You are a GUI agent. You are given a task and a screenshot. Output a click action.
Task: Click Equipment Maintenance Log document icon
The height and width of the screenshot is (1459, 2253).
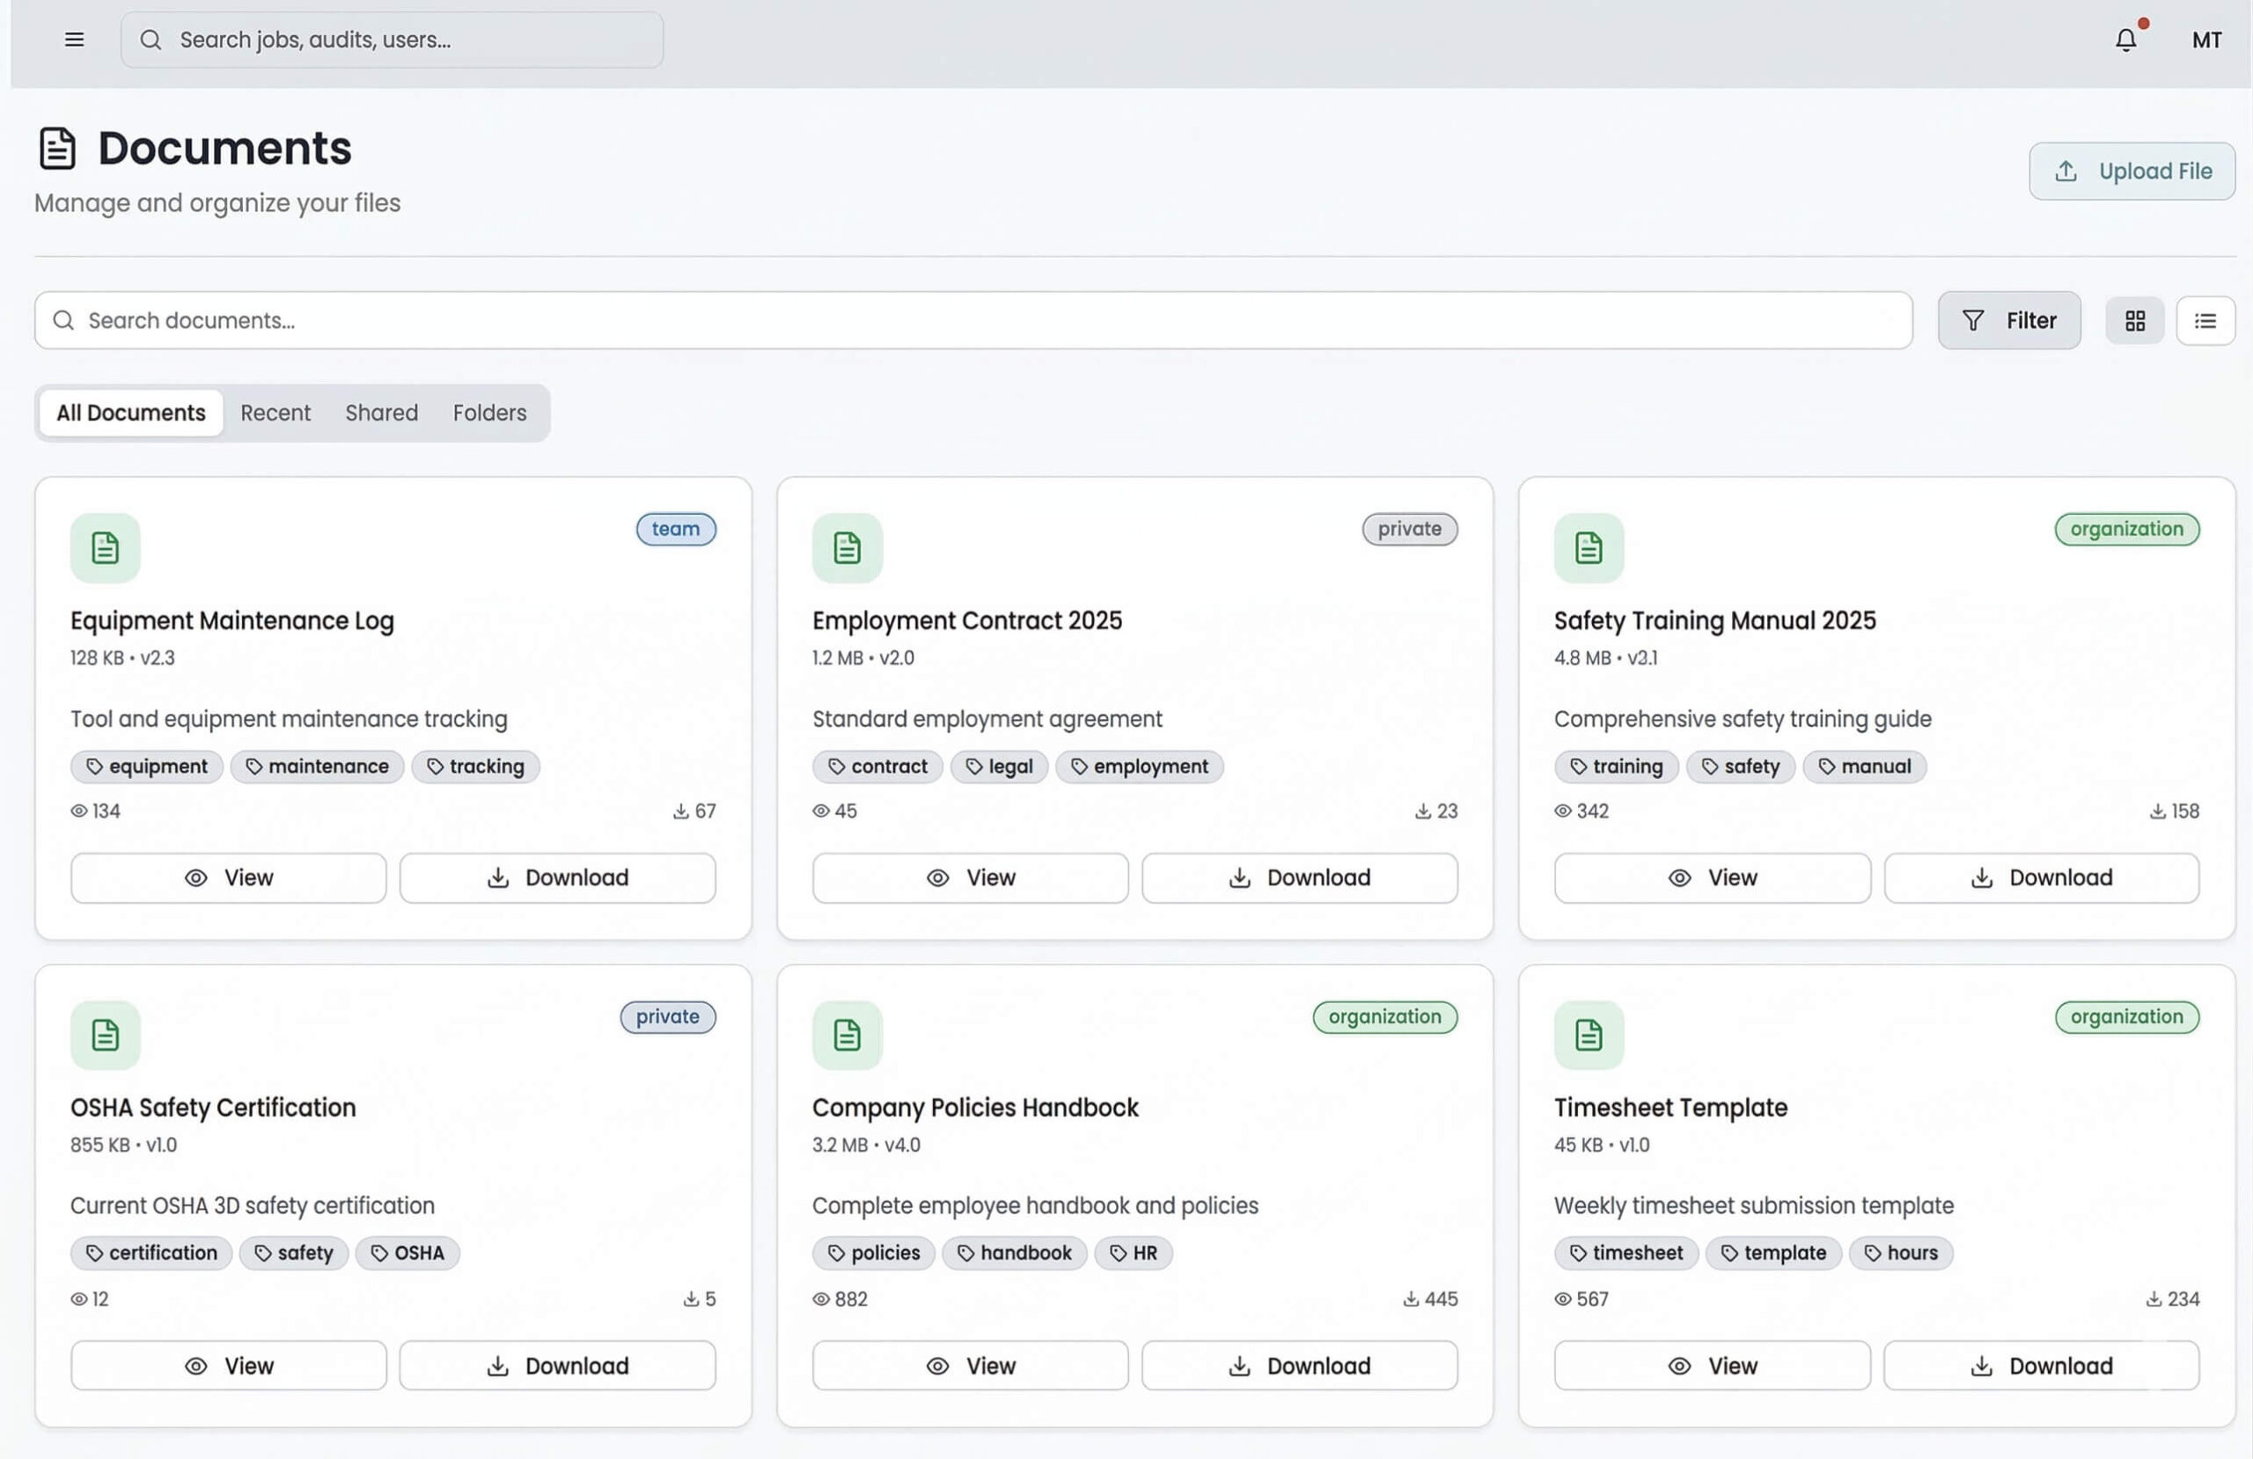tap(105, 548)
